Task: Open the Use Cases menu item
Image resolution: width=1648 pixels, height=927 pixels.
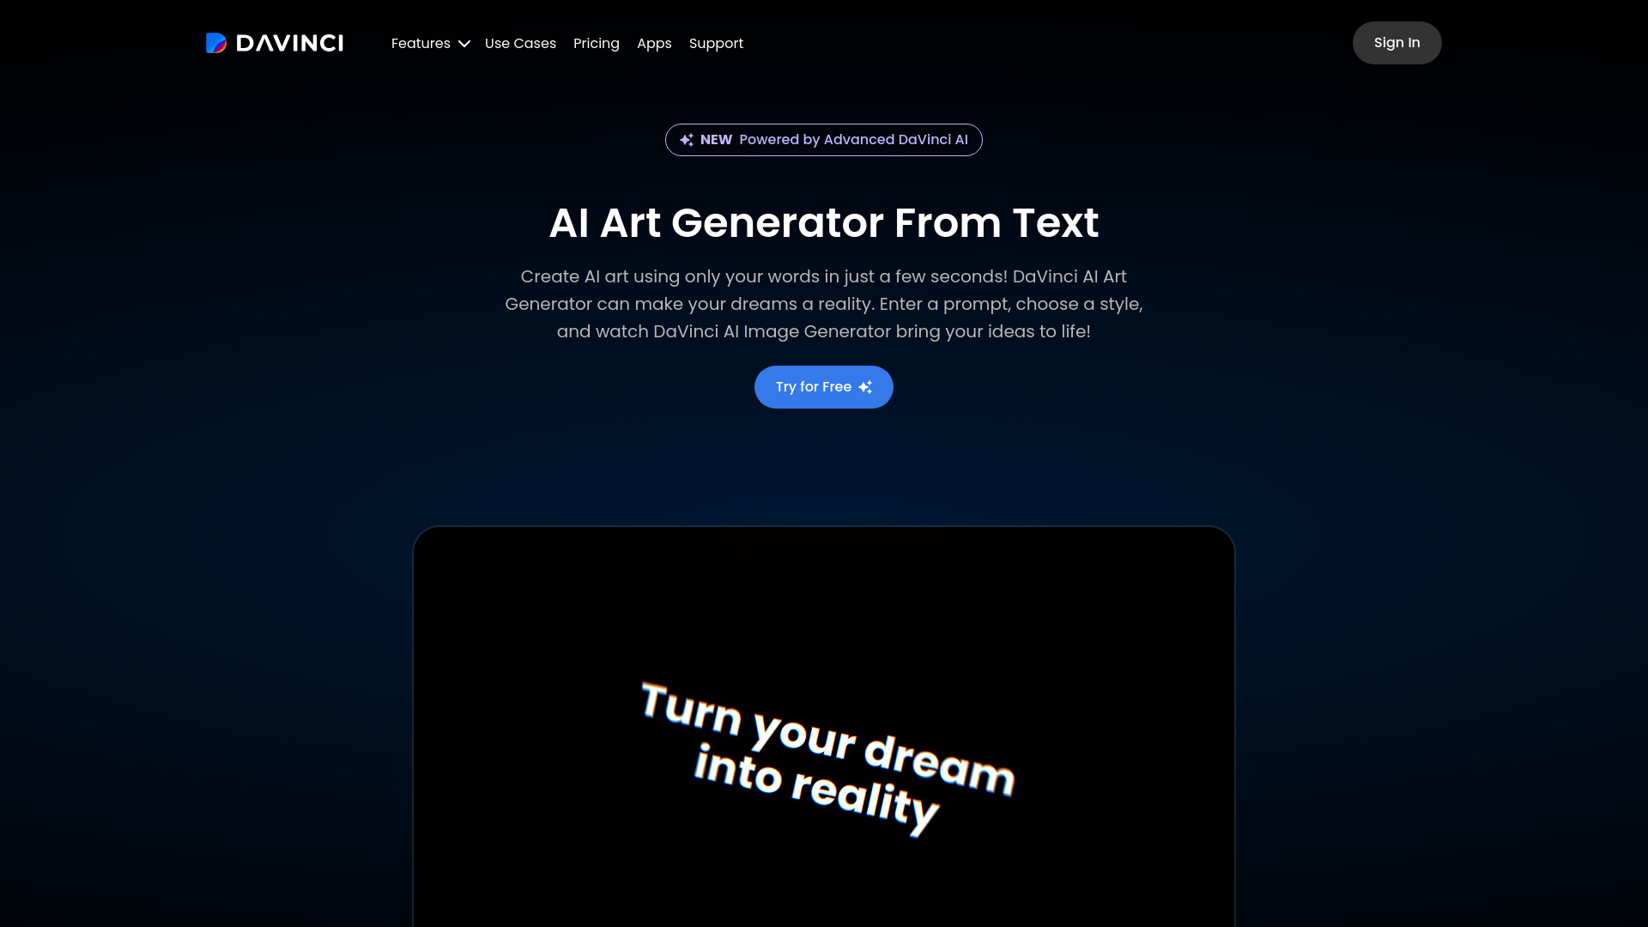Action: point(519,42)
